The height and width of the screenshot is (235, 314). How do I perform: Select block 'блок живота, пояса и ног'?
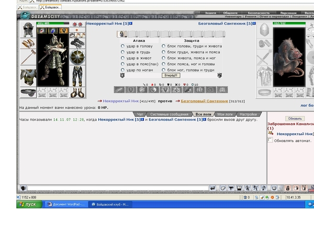coord(164,58)
